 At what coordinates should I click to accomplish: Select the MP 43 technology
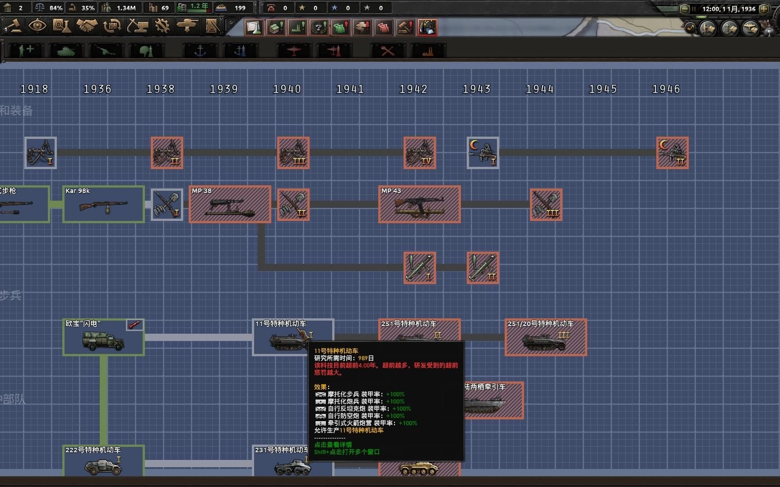click(419, 204)
